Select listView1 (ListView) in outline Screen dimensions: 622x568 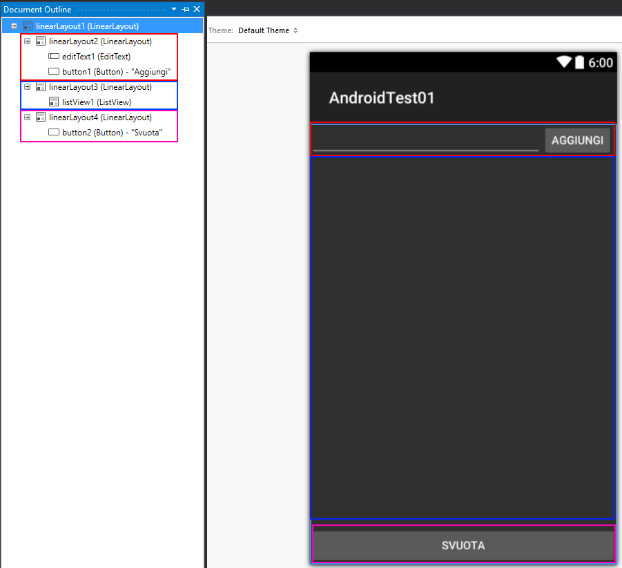pos(97,102)
